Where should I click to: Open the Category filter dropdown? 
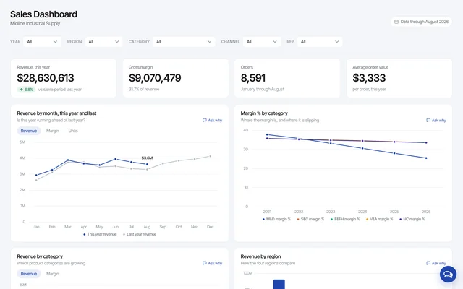(x=184, y=42)
